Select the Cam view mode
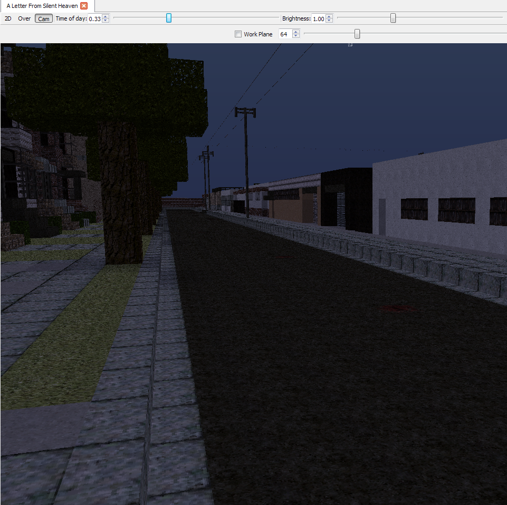This screenshot has width=507, height=505. coord(44,19)
